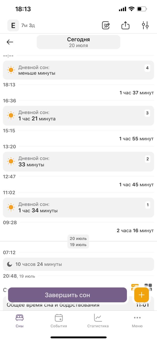
Task: Go back with the left arrow
Action: tap(10, 42)
